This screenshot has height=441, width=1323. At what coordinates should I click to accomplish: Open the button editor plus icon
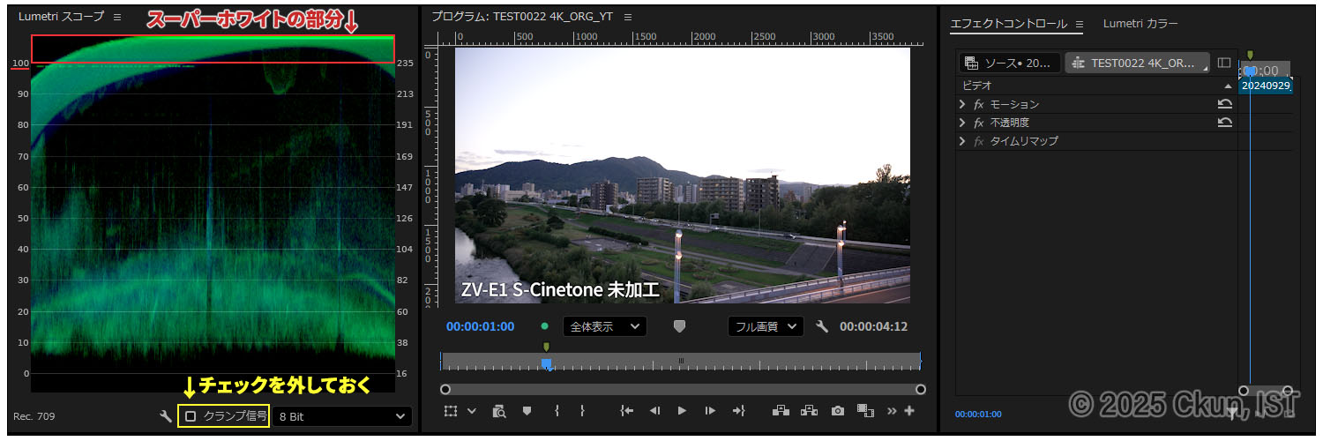coord(908,411)
